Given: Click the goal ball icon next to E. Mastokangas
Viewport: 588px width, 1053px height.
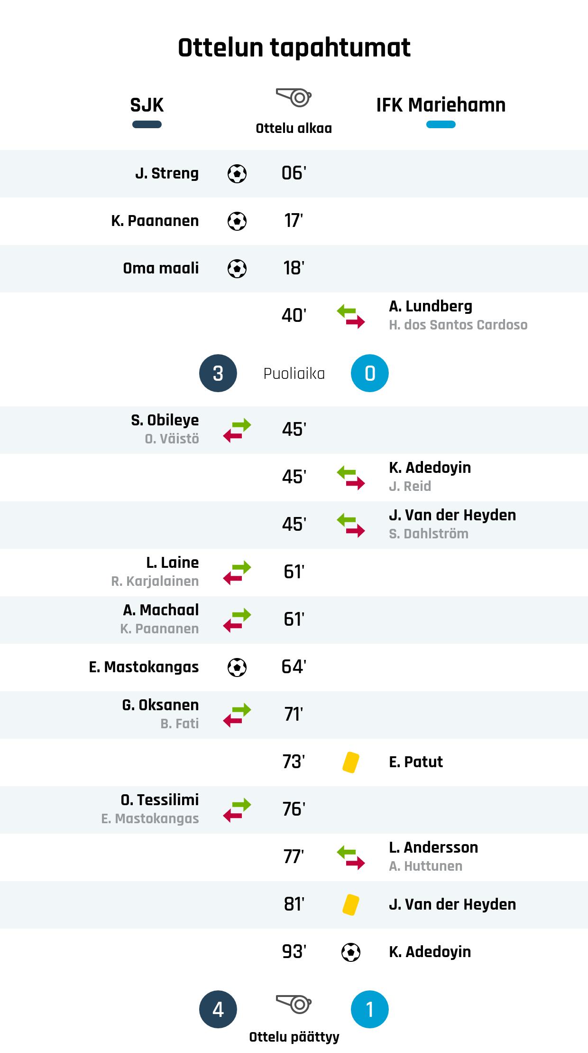Looking at the screenshot, I should coord(237,668).
